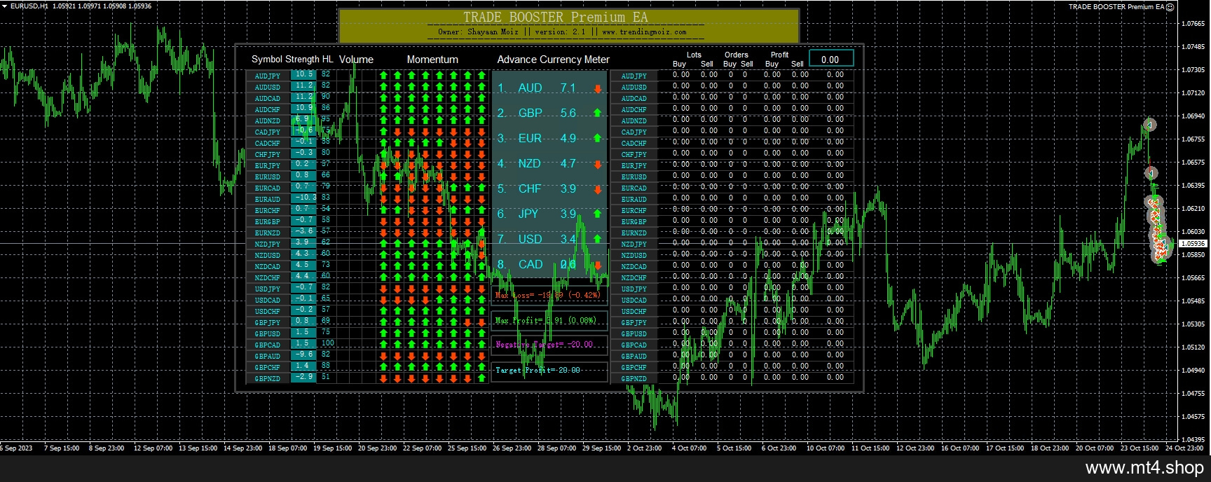Screen dimensions: 1211x482
Task: Click the TRADE BOOSTER Premium EA title banner
Action: coord(568,25)
